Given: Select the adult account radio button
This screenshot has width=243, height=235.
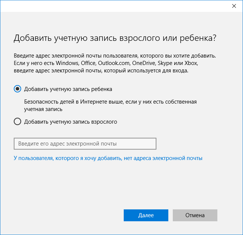Looking at the screenshot, I should tap(17, 121).
